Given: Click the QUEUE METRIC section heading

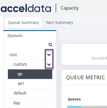Looking at the screenshot, I should 85,78.
